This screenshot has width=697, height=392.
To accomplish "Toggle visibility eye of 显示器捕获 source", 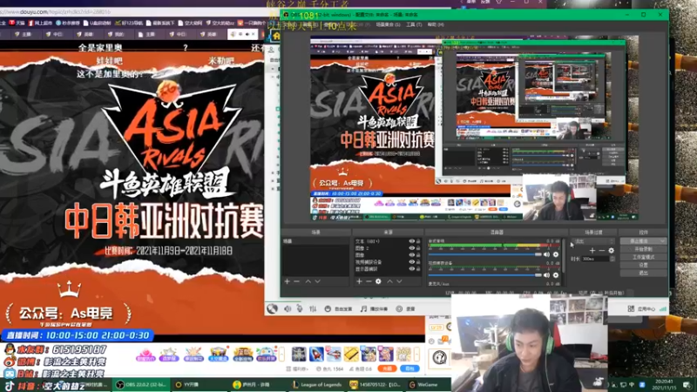I will coord(411,269).
